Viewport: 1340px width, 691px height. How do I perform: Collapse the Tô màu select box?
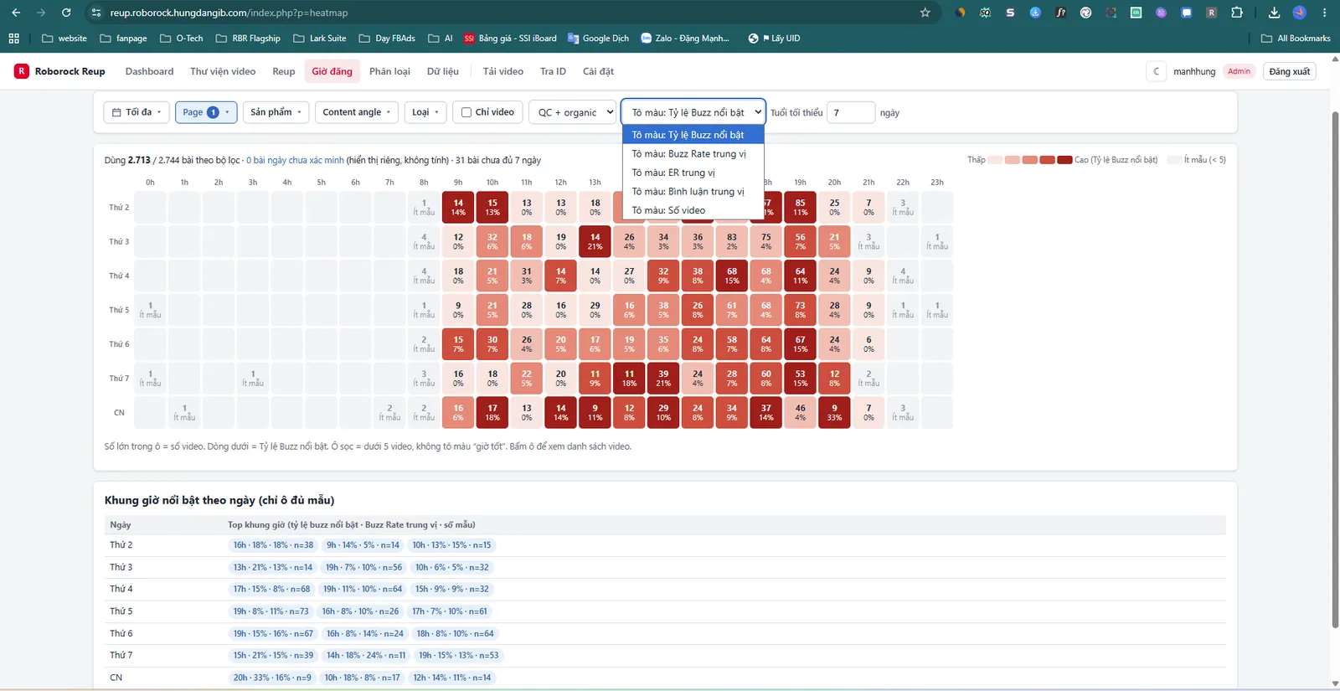pyautogui.click(x=693, y=112)
